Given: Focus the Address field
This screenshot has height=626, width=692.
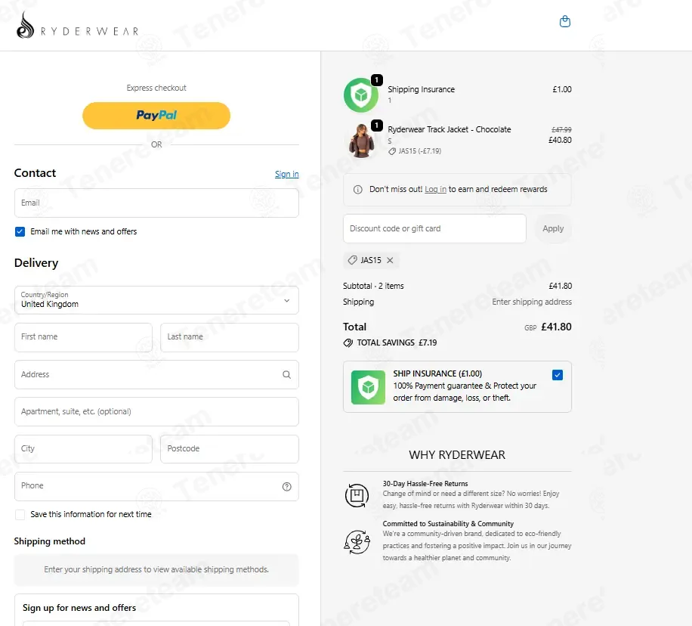Looking at the screenshot, I should 156,375.
